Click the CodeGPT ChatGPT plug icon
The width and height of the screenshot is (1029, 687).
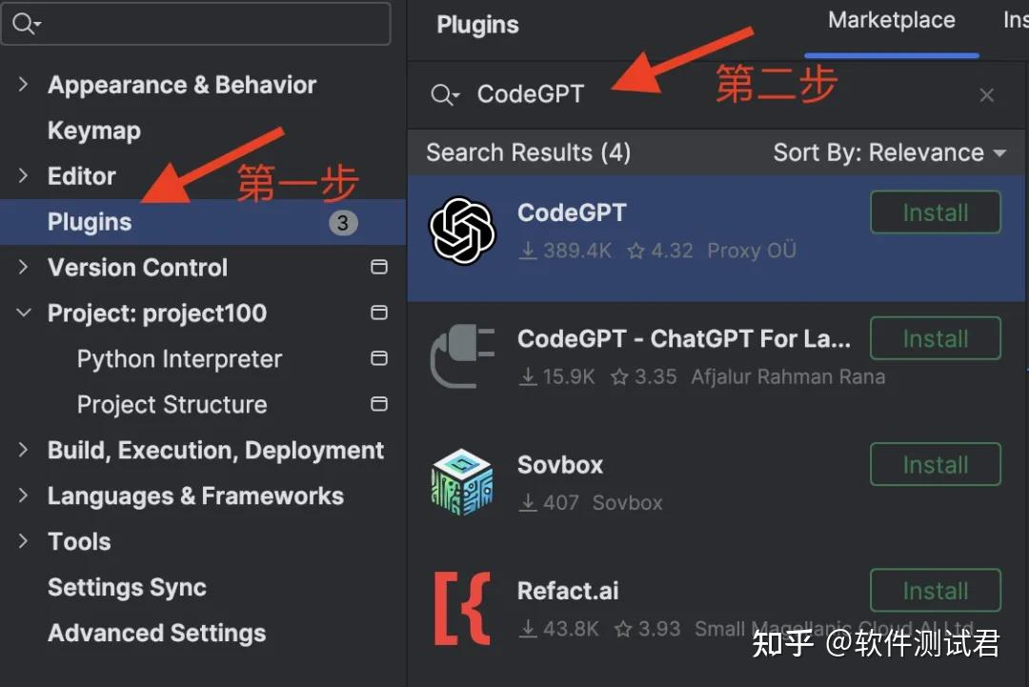tap(463, 355)
